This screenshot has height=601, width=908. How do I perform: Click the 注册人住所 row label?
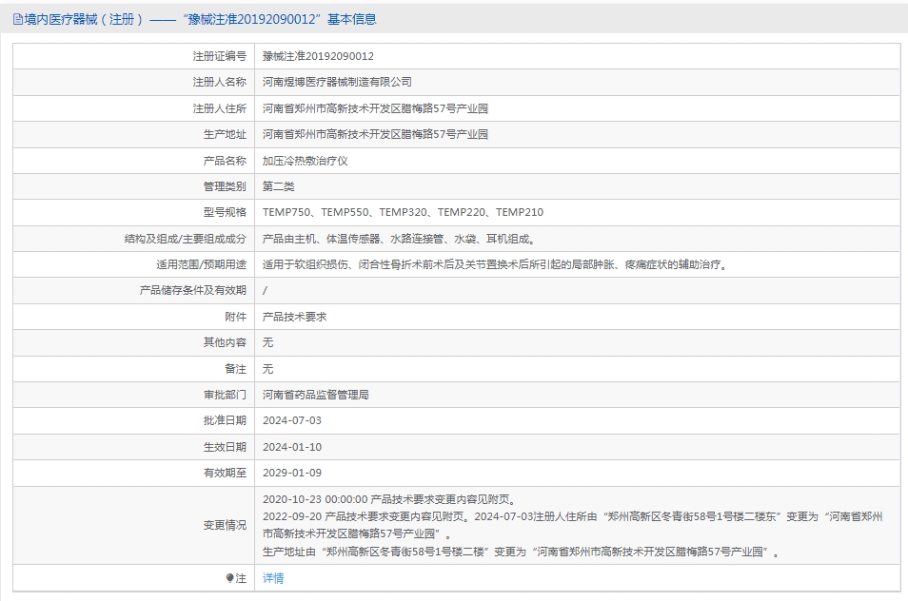pos(219,108)
